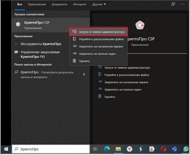
Task: Open the Windows Start button
Action: (x=6, y=149)
